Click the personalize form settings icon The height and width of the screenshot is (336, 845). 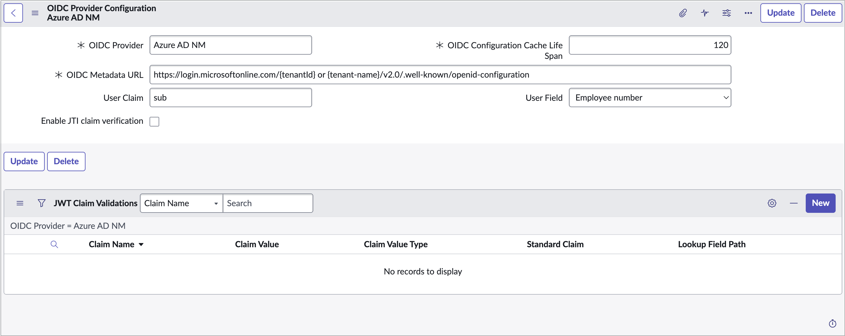click(726, 13)
